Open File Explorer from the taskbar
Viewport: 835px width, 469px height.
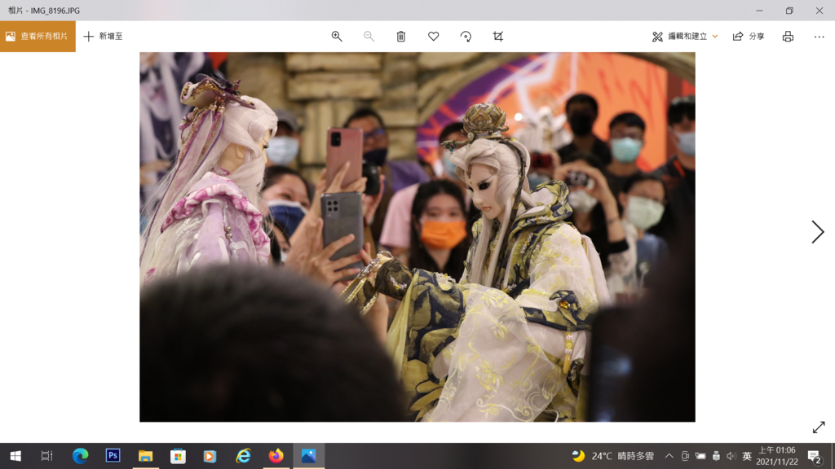coord(145,456)
